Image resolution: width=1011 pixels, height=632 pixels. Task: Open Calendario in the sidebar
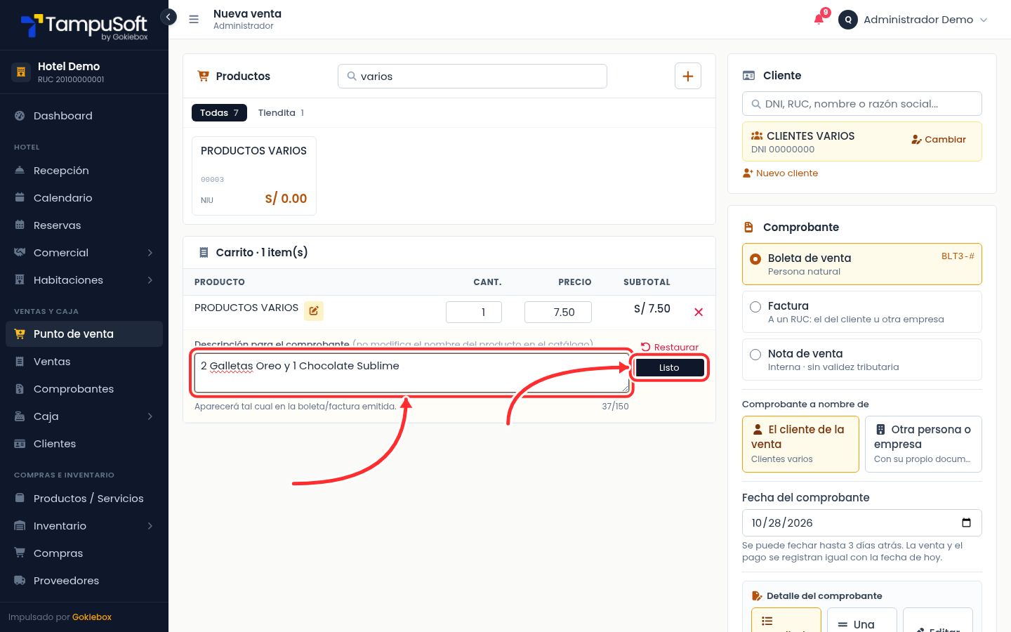point(84,198)
